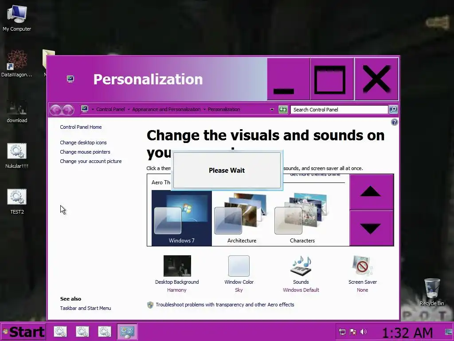Select the TEST2 desktop icon
Image resolution: width=454 pixels, height=341 pixels.
[x=17, y=202]
